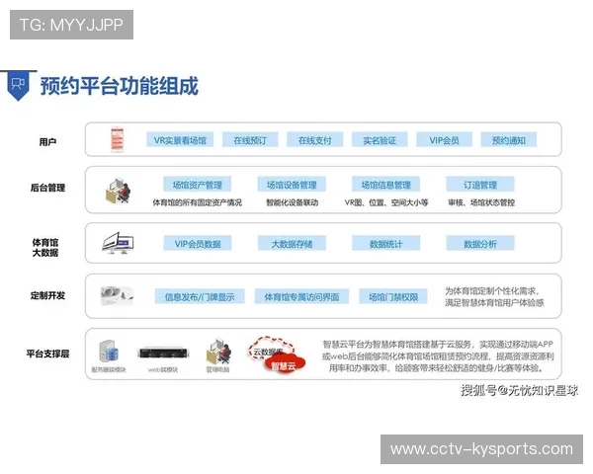Click the management computer icon in 平台支撑层
This screenshot has height=474, width=593.
tap(218, 352)
